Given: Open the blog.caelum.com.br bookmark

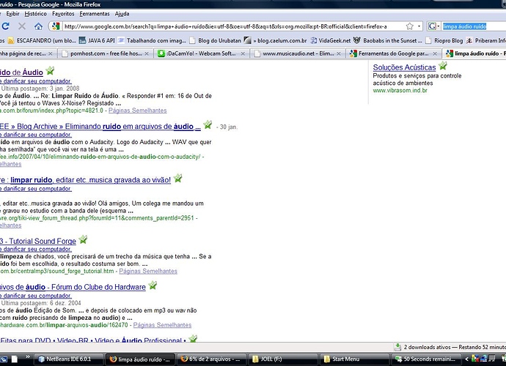Looking at the screenshot, I should click(x=275, y=40).
